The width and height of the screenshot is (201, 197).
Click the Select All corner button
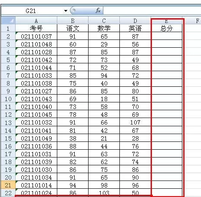click(8, 20)
